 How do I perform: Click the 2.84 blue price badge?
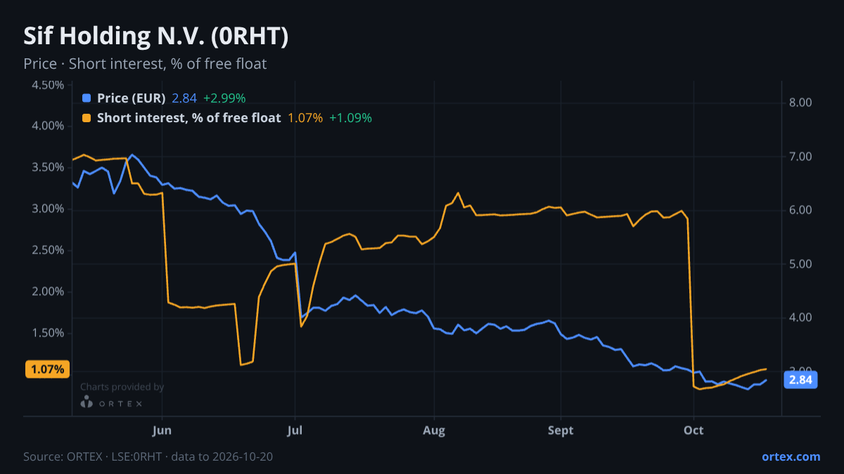pos(801,380)
